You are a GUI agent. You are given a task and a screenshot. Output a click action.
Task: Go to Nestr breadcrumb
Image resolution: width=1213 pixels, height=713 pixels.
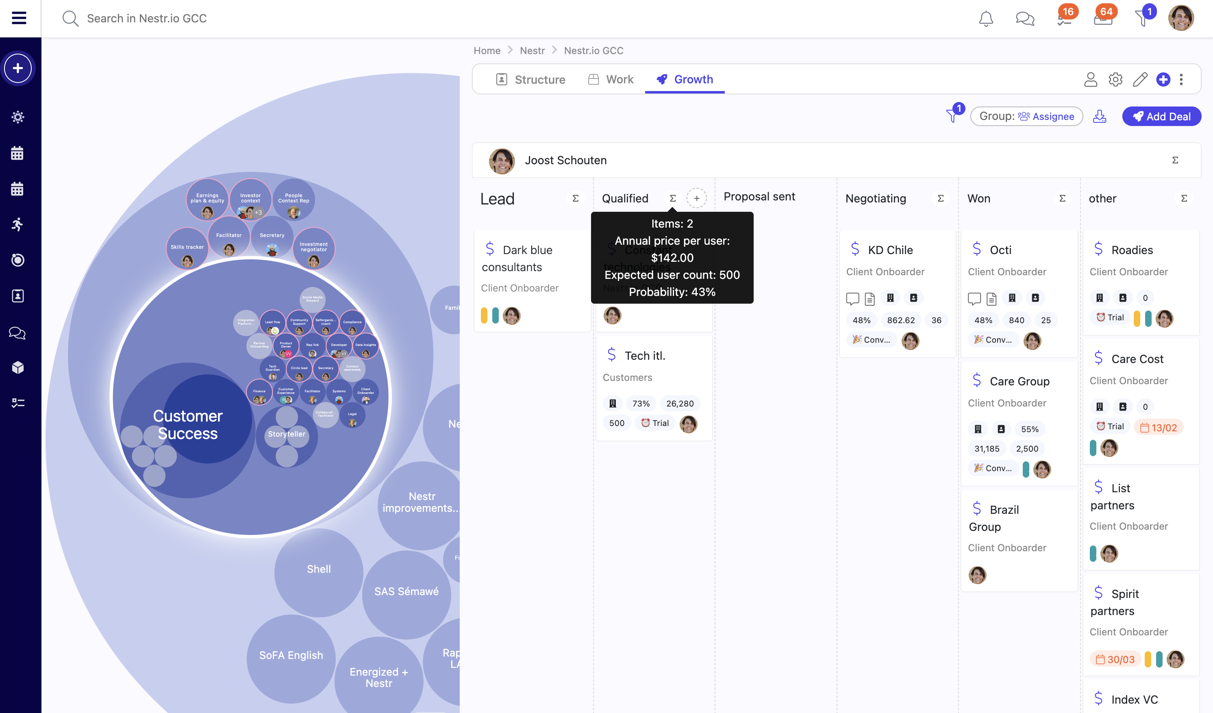(x=532, y=50)
